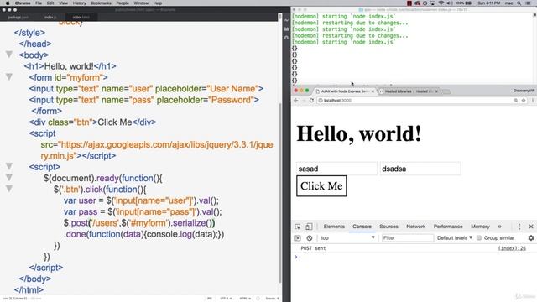The image size is (537, 302).
Task: Click the user name field containing sasad
Action: click(x=336, y=169)
